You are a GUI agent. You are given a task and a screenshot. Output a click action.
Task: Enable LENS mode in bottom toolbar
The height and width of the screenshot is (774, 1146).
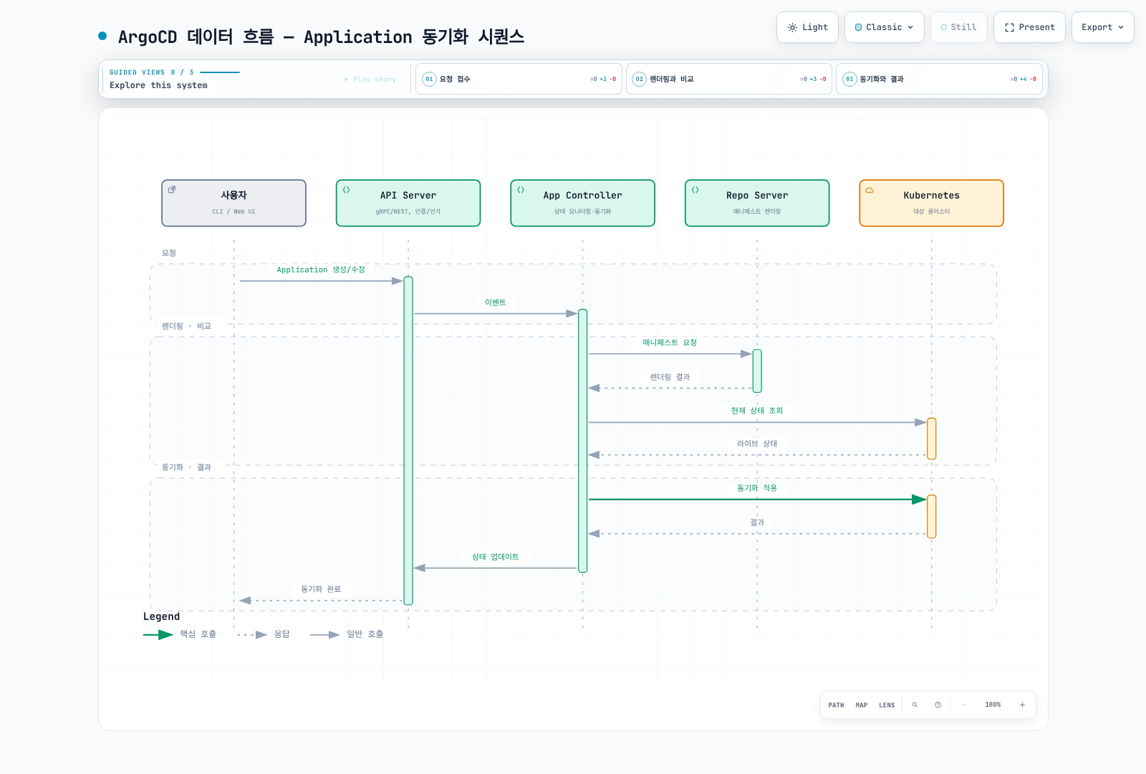(887, 705)
